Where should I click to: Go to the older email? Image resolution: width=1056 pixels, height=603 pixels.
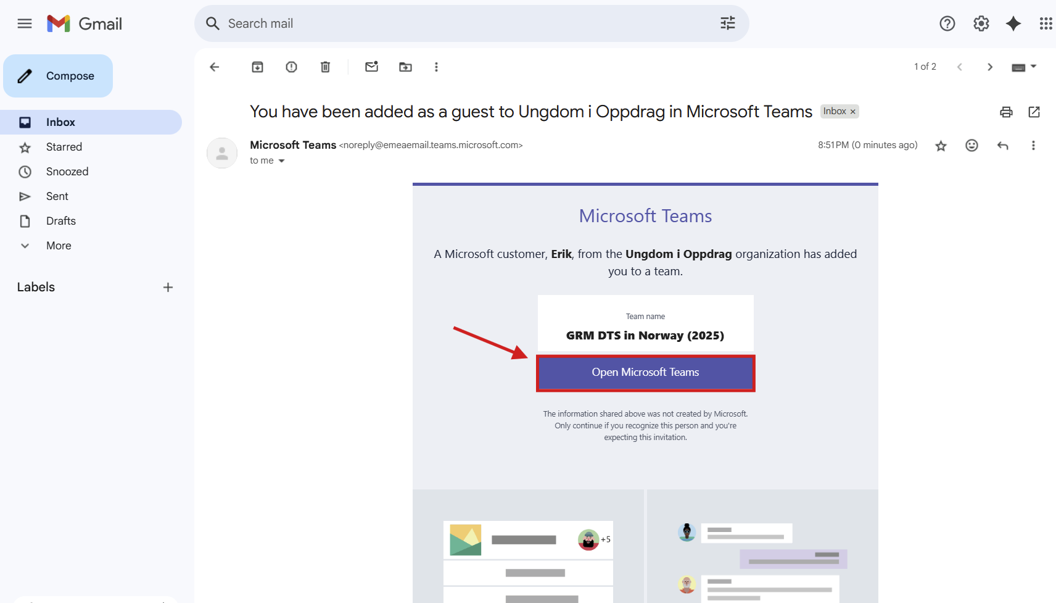pos(990,67)
